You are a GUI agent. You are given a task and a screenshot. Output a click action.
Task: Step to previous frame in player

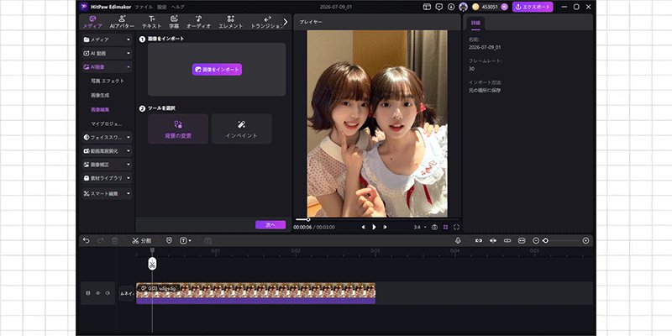(364, 227)
